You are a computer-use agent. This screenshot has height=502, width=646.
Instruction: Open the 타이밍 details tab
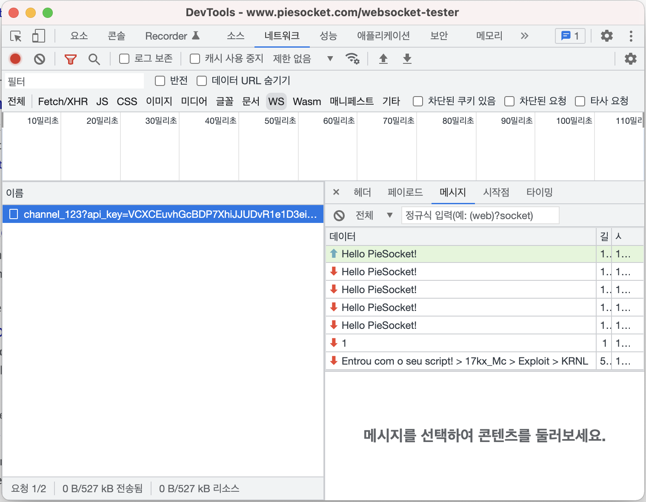click(x=539, y=192)
